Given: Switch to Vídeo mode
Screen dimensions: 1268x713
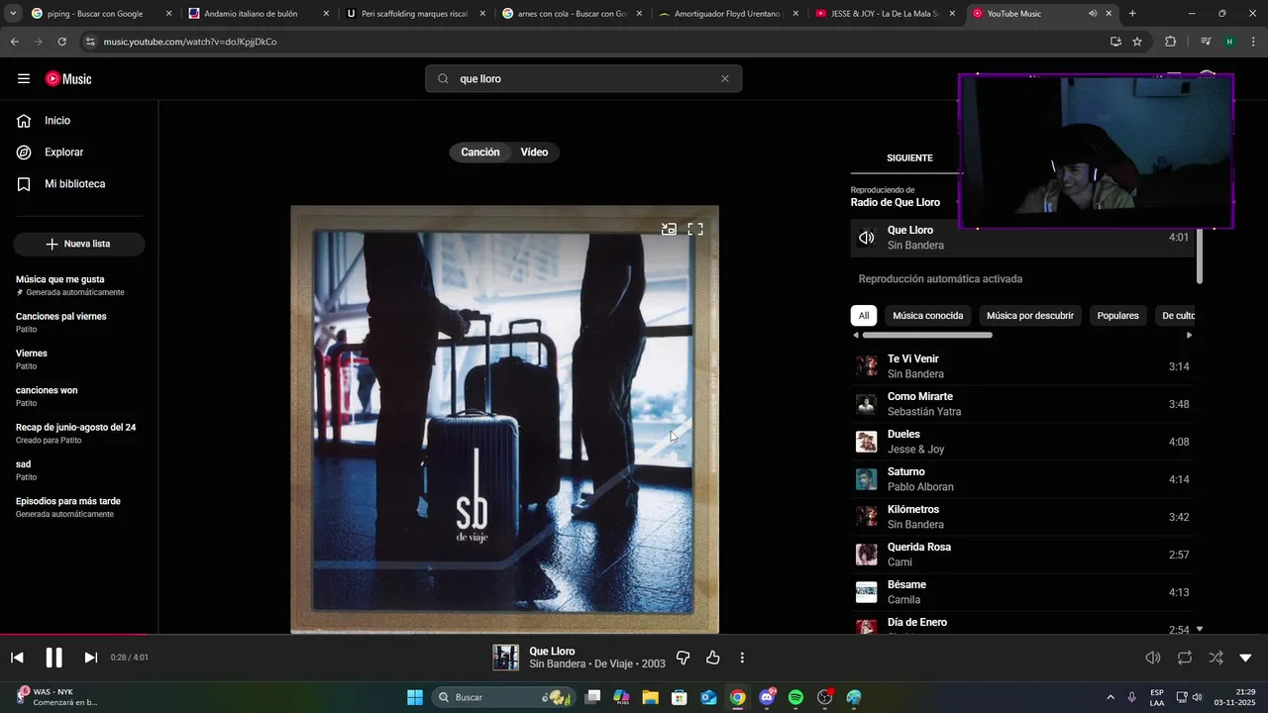Looking at the screenshot, I should click(535, 153).
